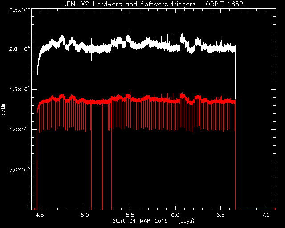Click the white hardware trigger curve near day 5.5

(x=130, y=43)
